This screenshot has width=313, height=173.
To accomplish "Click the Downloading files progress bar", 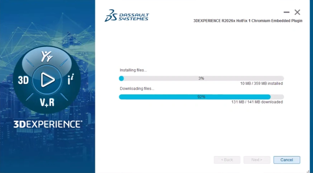I will click(201, 97).
